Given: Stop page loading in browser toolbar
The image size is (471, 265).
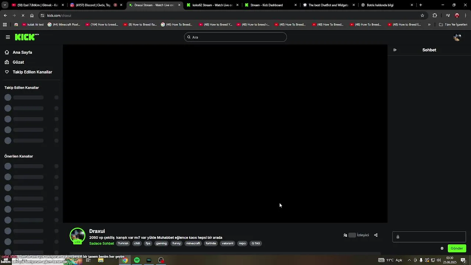Looking at the screenshot, I should click(x=23, y=15).
